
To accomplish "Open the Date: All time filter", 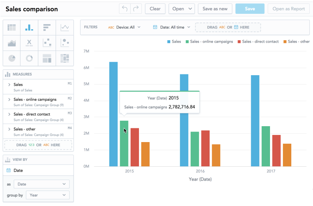I will click(172, 27).
